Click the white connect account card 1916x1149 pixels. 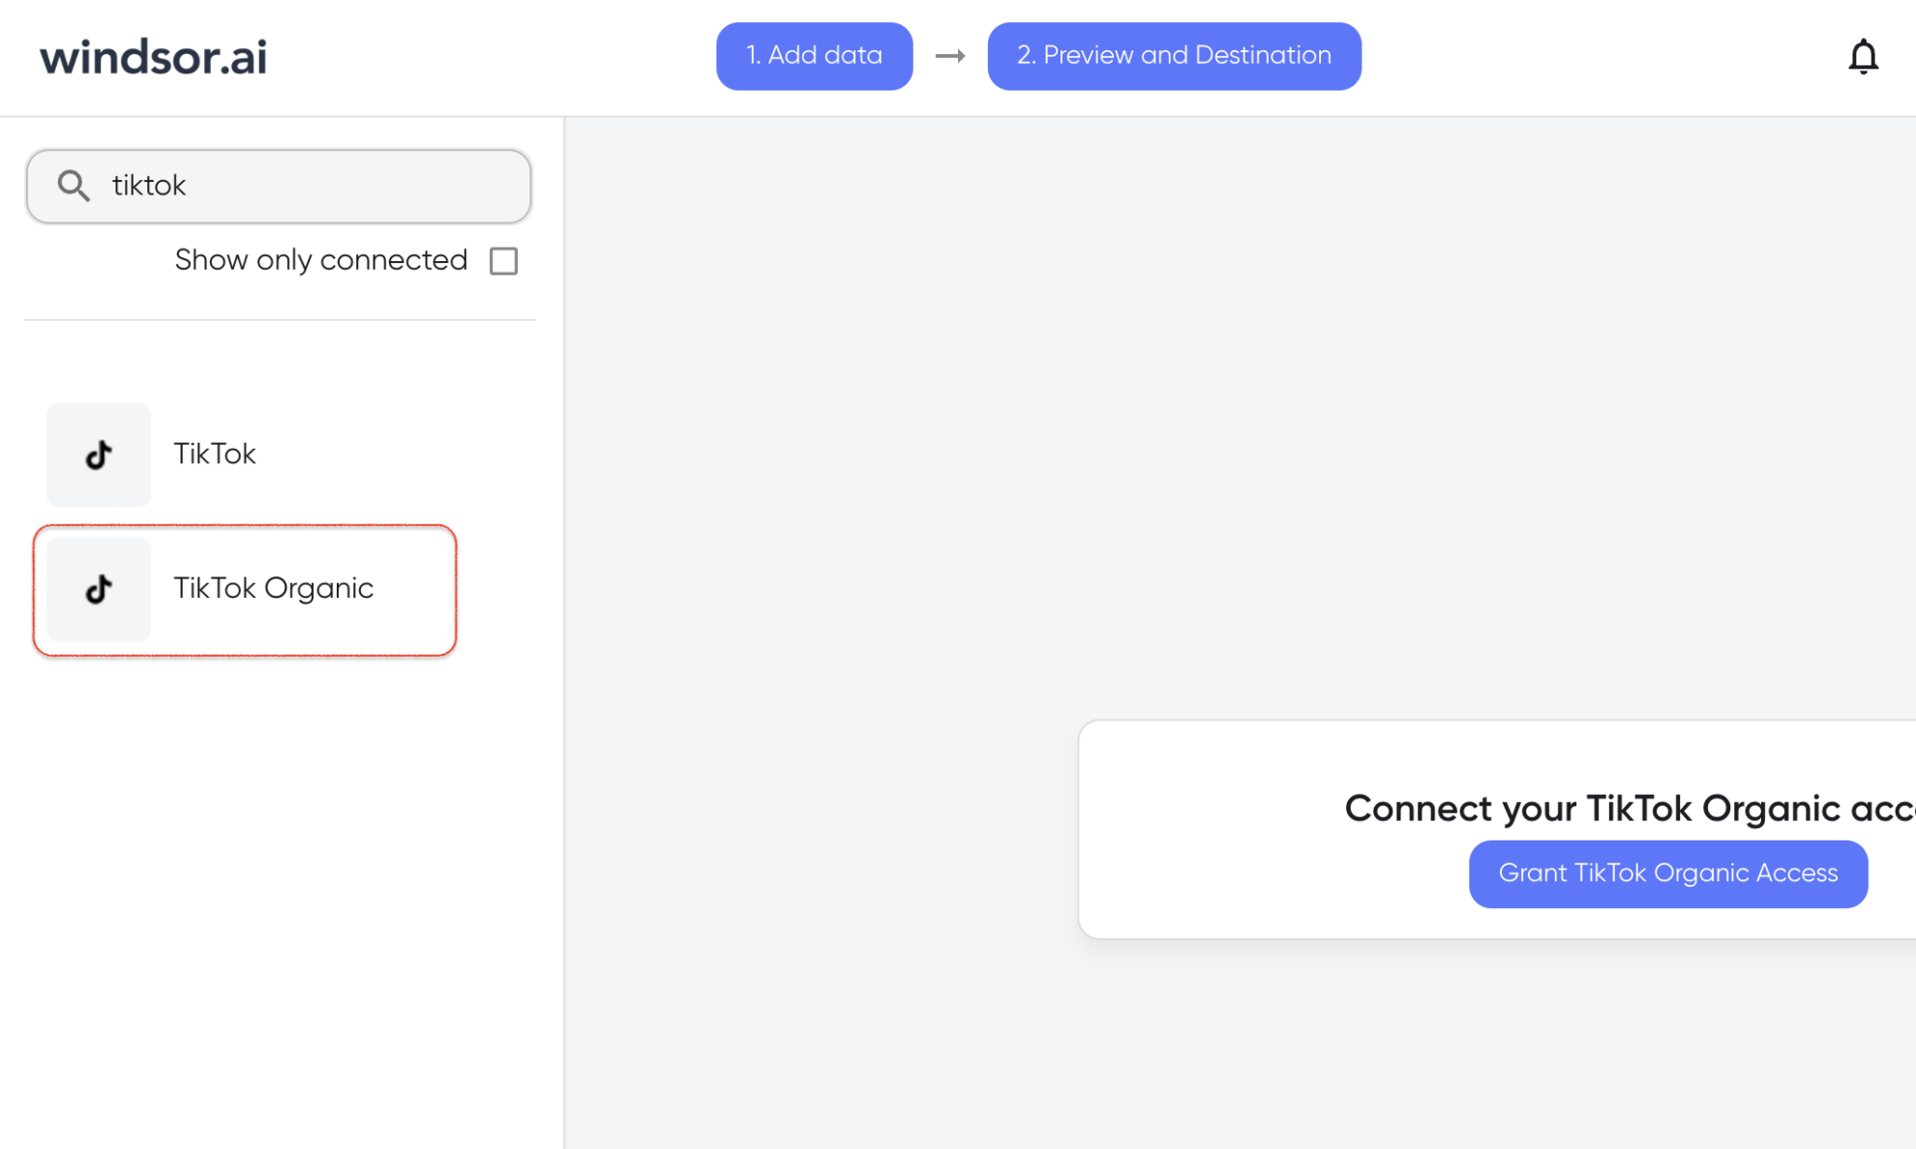pos(1497,829)
